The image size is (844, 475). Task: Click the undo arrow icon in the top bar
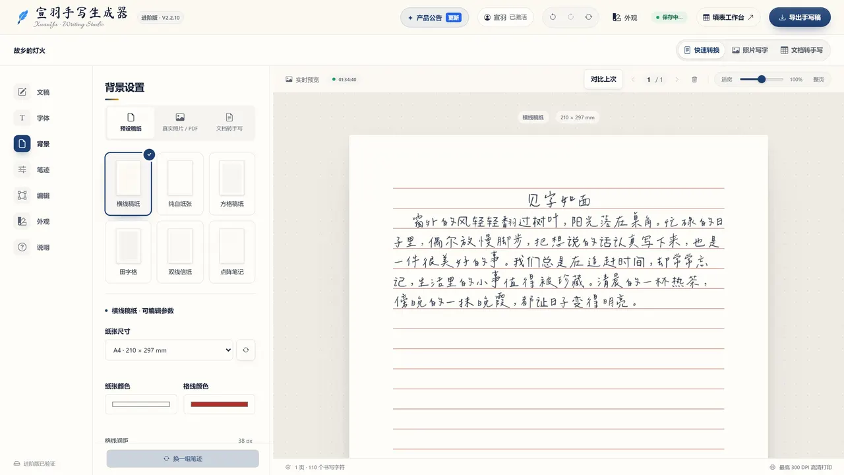pyautogui.click(x=553, y=17)
